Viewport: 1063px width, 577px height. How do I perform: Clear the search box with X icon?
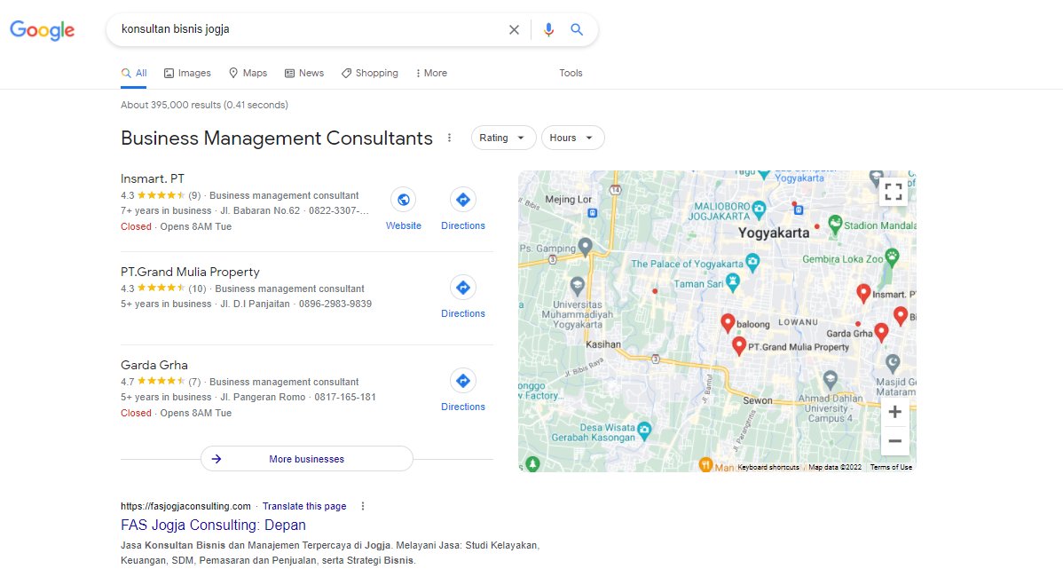(x=514, y=30)
